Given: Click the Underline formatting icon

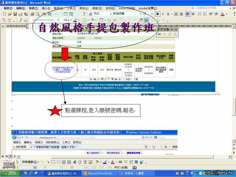Looking at the screenshot, I should pyautogui.click(x=168, y=14).
